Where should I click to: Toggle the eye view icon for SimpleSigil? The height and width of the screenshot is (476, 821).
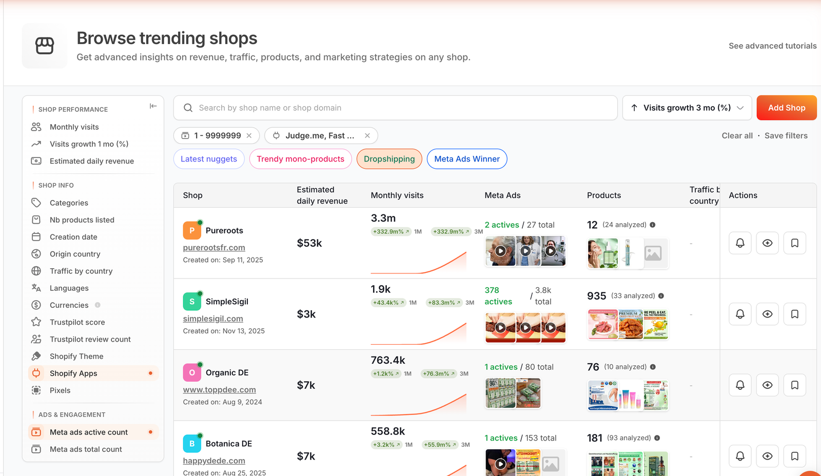pos(767,314)
